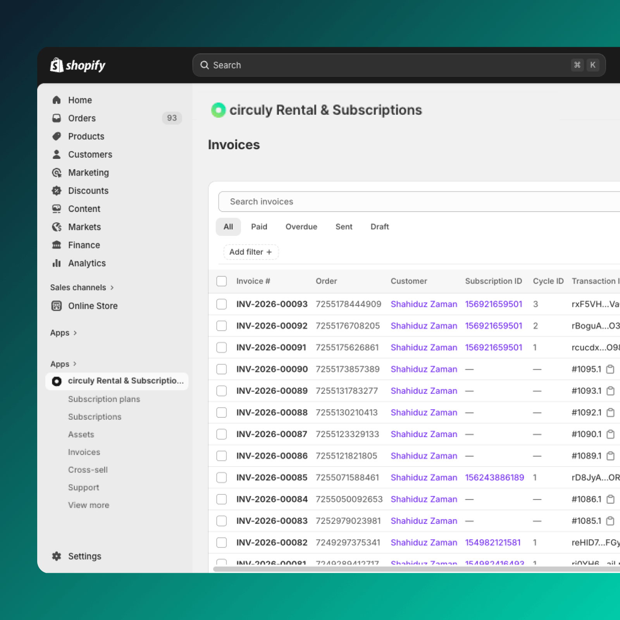Copy transaction #1086.1 with clipboard icon

coord(610,499)
